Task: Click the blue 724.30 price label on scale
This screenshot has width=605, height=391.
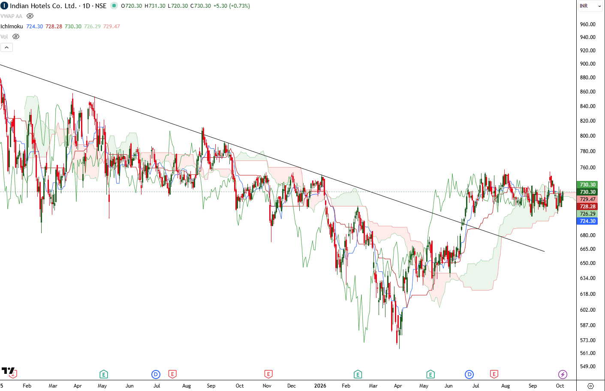Action: (x=587, y=221)
